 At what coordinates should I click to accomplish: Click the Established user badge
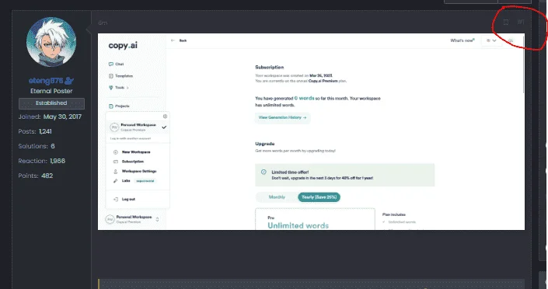click(x=51, y=103)
